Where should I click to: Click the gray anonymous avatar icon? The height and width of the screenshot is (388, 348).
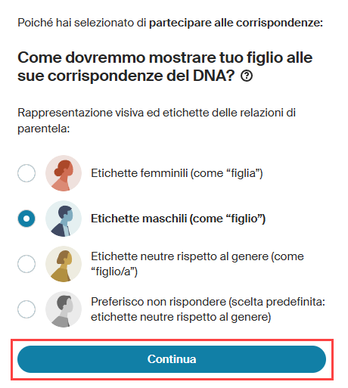[x=64, y=309]
